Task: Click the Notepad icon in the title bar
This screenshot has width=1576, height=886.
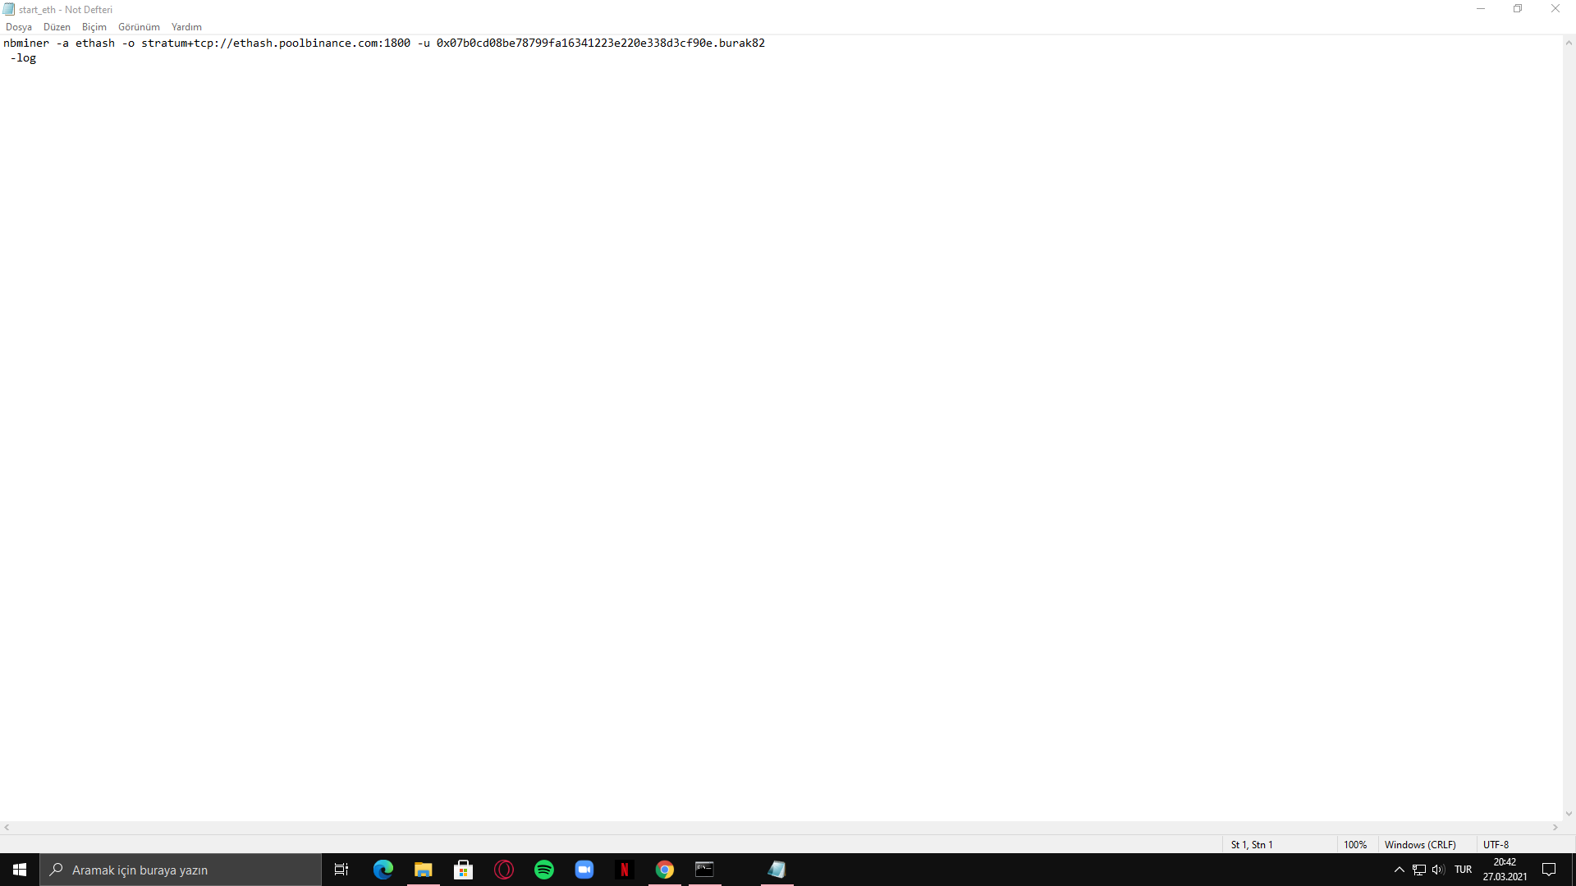Action: point(9,9)
